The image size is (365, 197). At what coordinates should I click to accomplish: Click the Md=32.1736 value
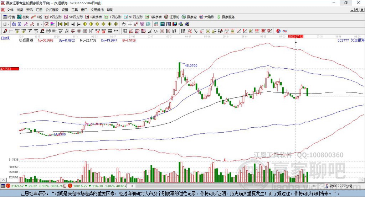point(88,40)
